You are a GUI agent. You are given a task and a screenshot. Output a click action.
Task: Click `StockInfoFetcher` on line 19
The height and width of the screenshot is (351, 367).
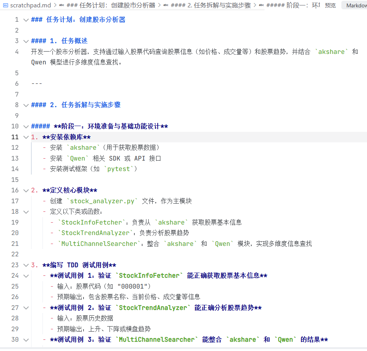[x=92, y=223]
